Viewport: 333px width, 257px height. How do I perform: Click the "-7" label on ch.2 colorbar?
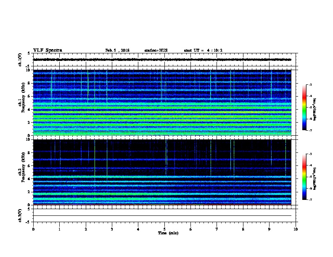coord(310,199)
